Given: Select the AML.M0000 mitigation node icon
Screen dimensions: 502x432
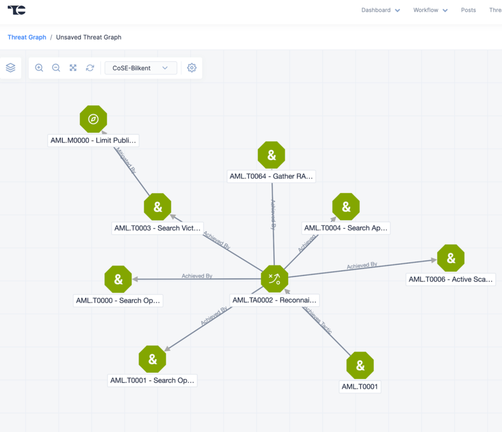Looking at the screenshot, I should (94, 119).
